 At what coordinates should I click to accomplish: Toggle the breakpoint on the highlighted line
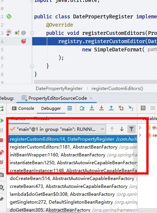coord(24,41)
